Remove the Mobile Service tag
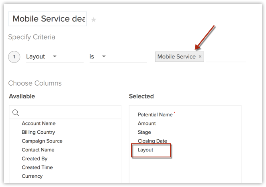This screenshot has height=187, width=266. (x=200, y=56)
